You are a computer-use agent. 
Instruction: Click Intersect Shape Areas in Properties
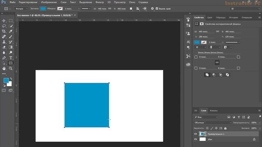pyautogui.click(x=221, y=75)
